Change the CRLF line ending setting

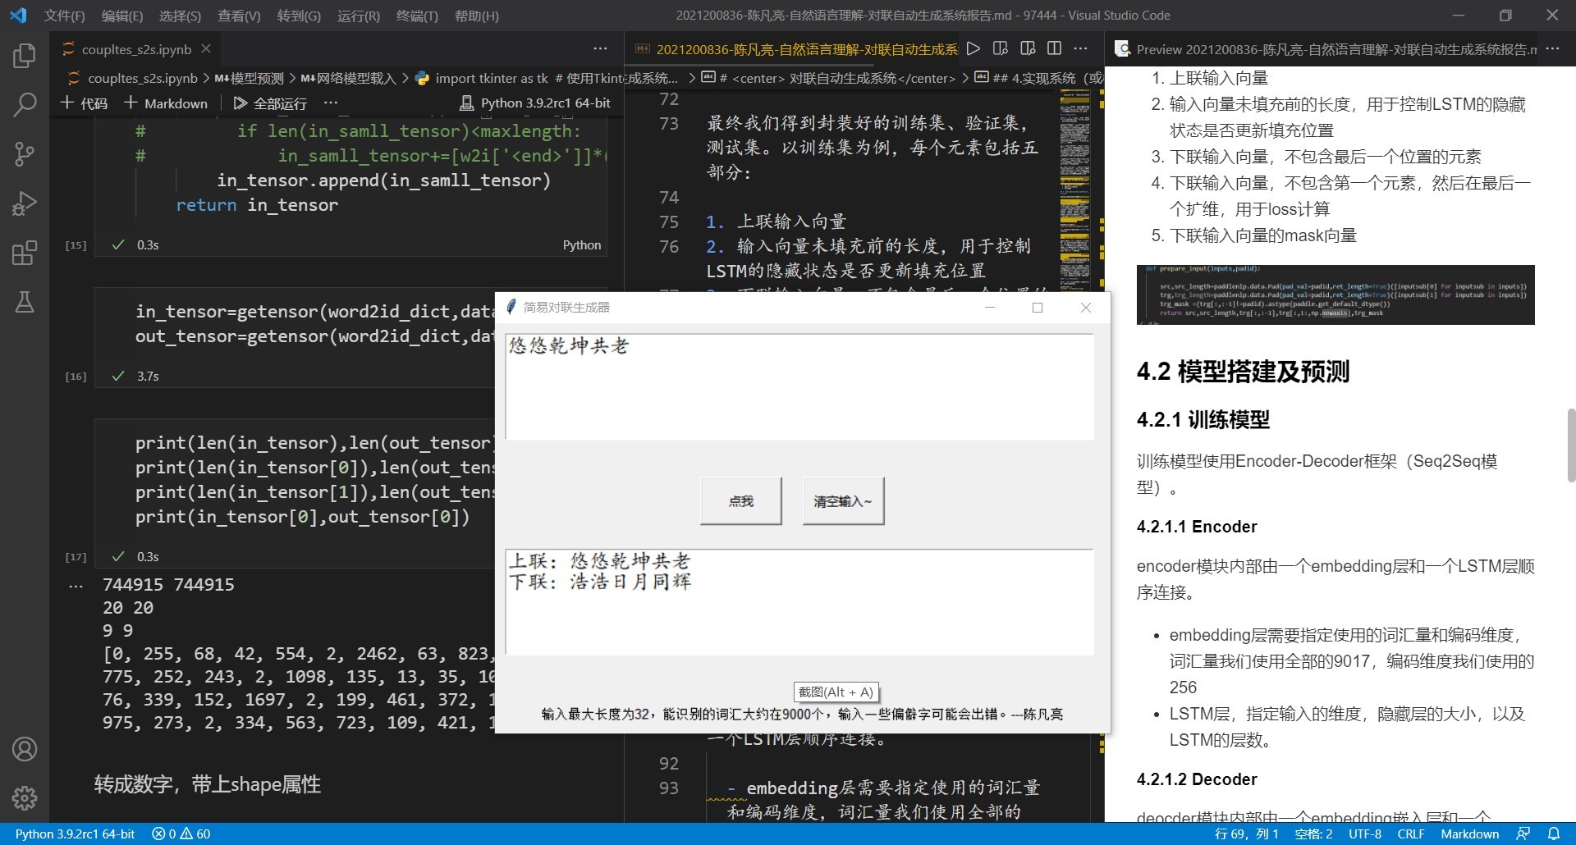[1410, 834]
